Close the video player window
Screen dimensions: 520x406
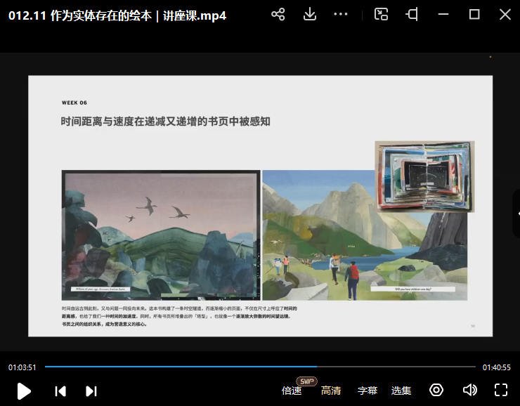click(x=505, y=14)
